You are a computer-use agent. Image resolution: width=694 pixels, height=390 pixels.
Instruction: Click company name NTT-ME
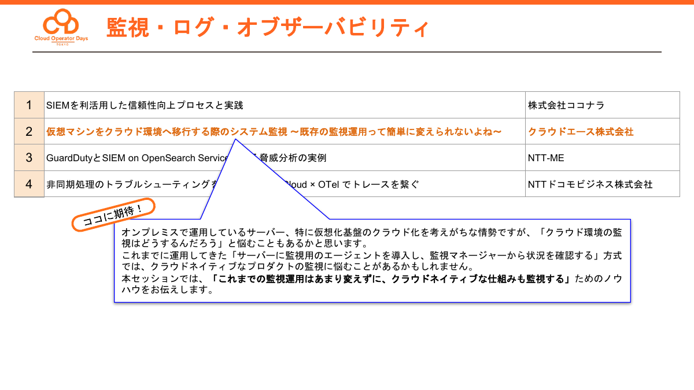[545, 158]
